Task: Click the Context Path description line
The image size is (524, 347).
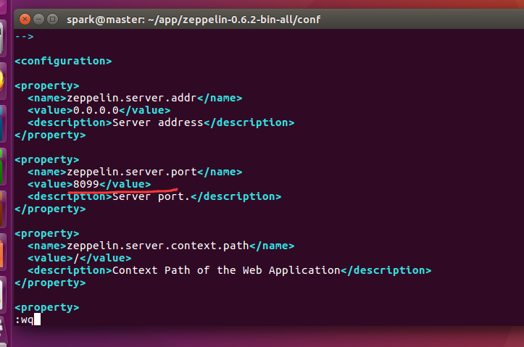Action: (230, 270)
